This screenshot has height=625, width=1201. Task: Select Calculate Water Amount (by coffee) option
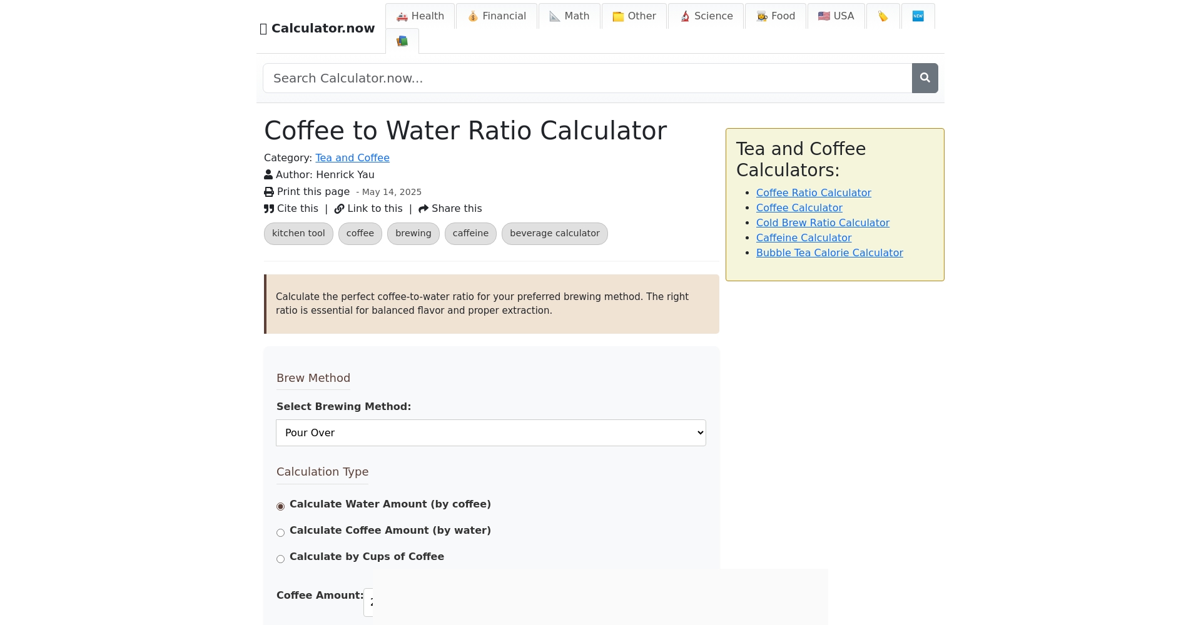click(x=281, y=506)
